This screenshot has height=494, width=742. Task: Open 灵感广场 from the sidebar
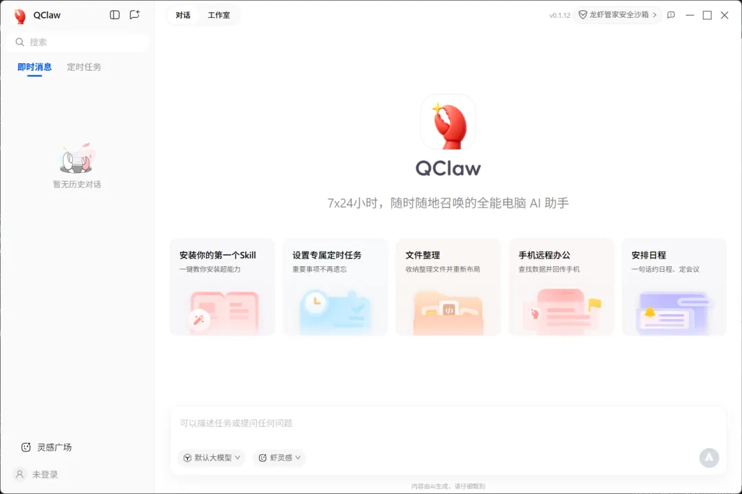[47, 447]
